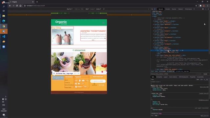Go back in browser history
210x118 pixels.
(x=10, y=6)
